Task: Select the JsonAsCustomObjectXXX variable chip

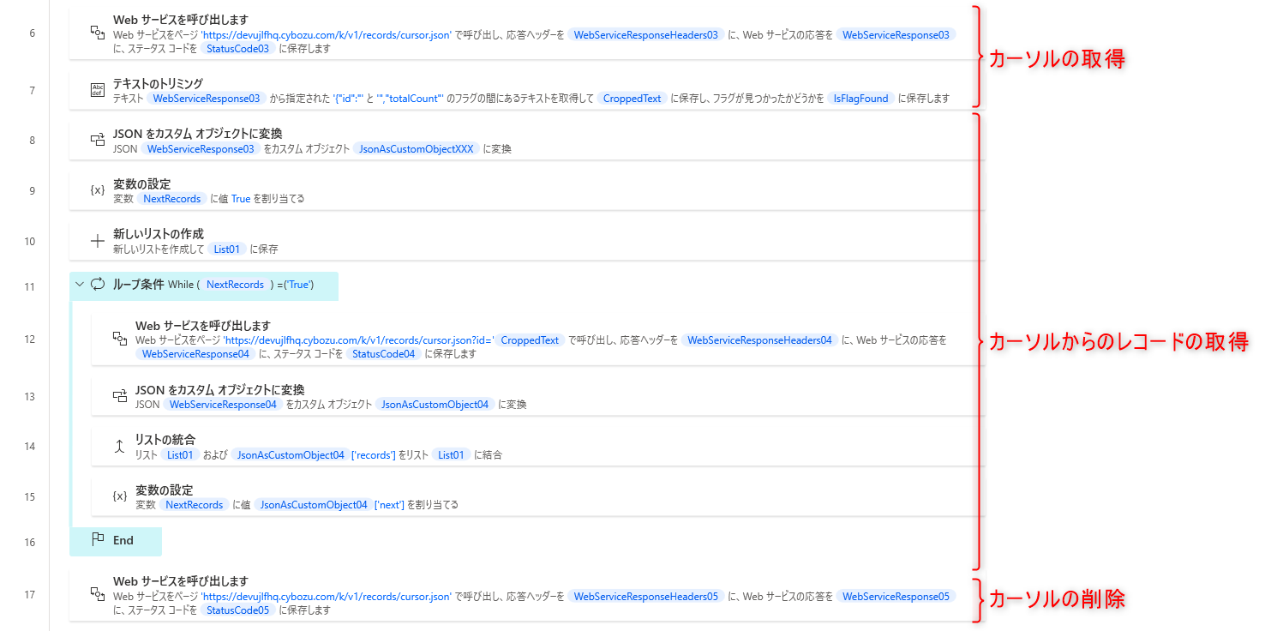Action: click(417, 149)
